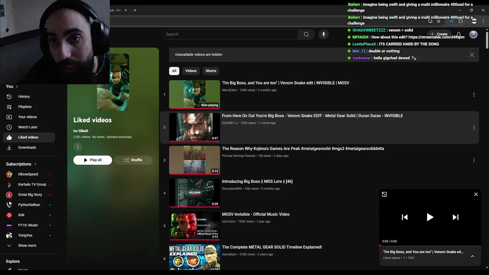Open DecryptorMGS channel link
489x275 pixels.
coord(232,189)
